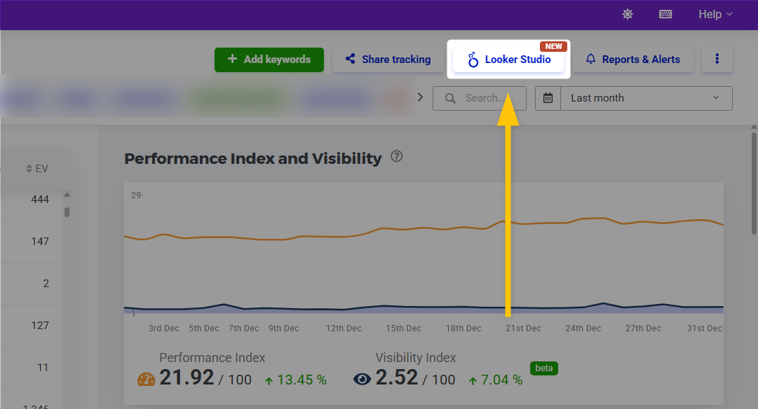Image resolution: width=758 pixels, height=409 pixels.
Task: Expand the Help menu
Action: (x=715, y=14)
